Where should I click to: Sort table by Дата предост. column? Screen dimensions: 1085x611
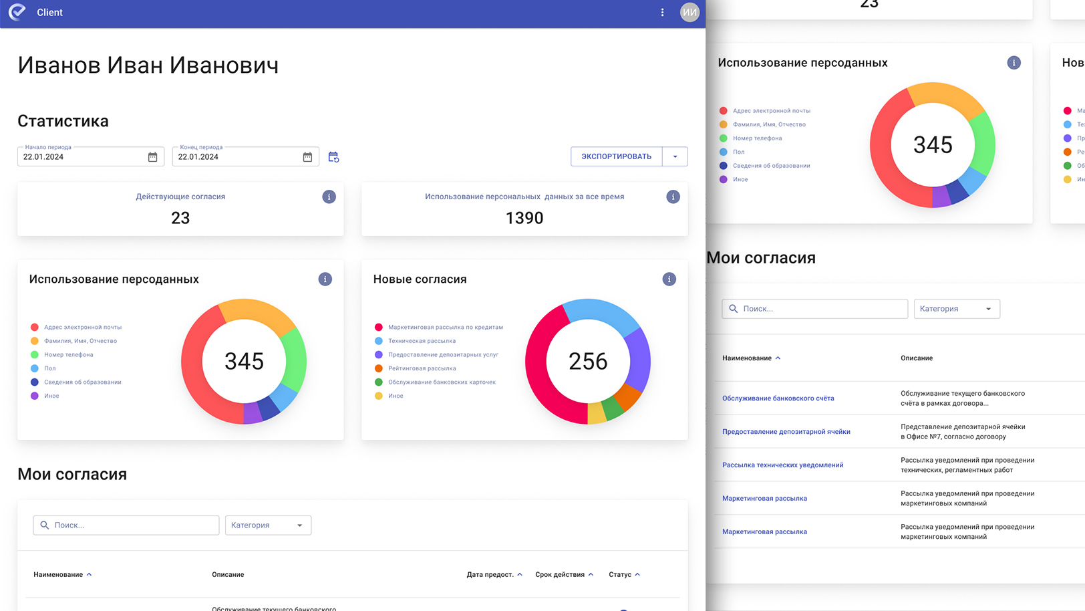click(494, 575)
